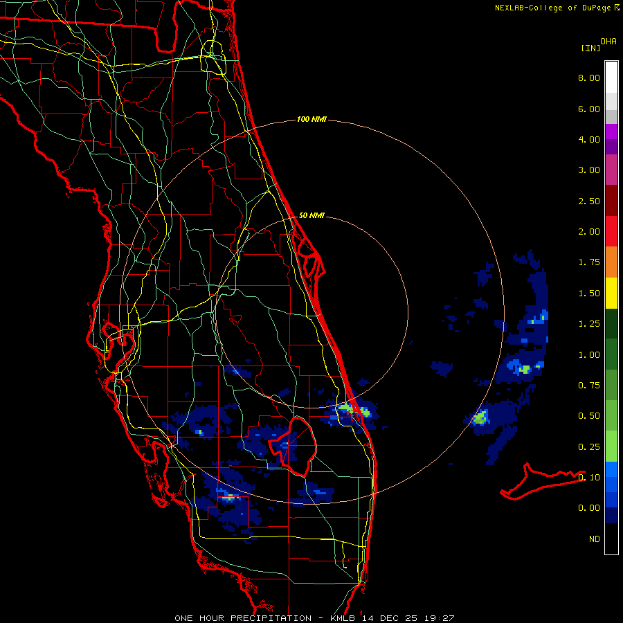This screenshot has height=623, width=623.
Task: Click the 8.00 legend value
Action: tap(589, 78)
